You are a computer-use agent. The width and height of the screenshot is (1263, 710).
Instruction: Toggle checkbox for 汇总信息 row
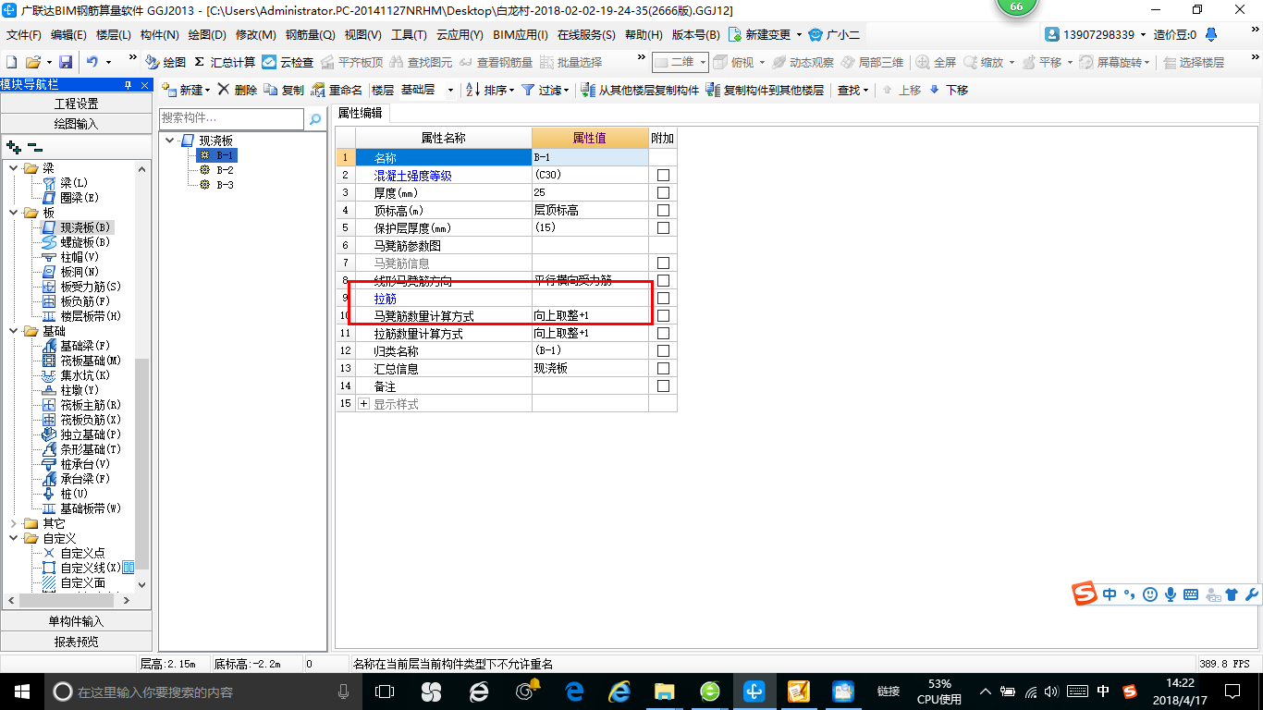[663, 369]
